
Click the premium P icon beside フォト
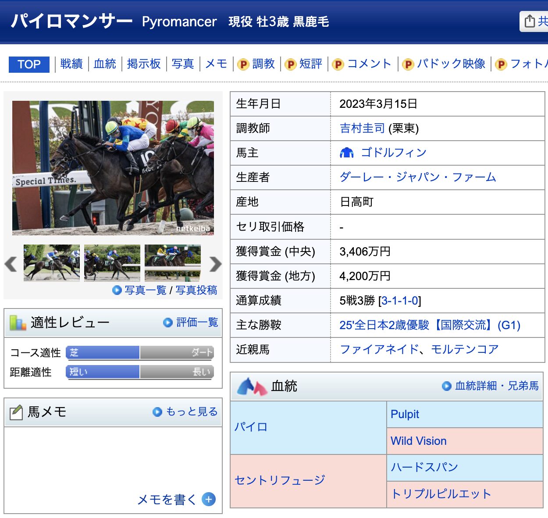pyautogui.click(x=501, y=64)
